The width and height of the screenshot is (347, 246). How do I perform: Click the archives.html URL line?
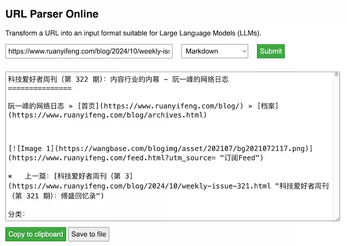[x=107, y=115]
